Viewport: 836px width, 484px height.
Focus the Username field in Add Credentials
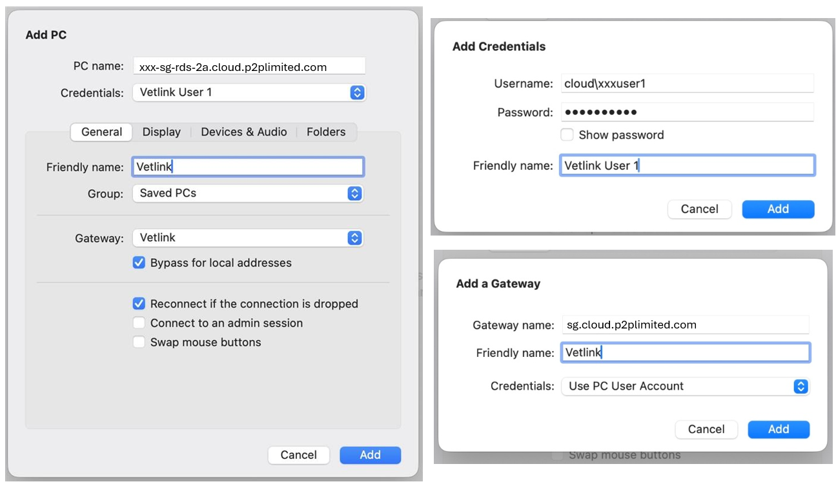(x=686, y=83)
